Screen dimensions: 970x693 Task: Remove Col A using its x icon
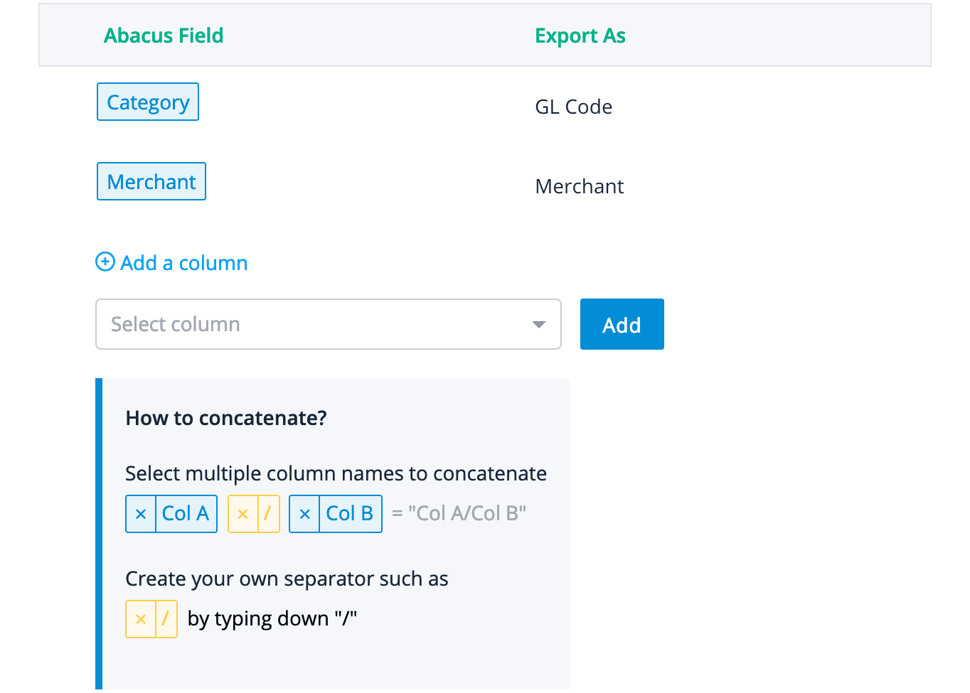coord(141,514)
